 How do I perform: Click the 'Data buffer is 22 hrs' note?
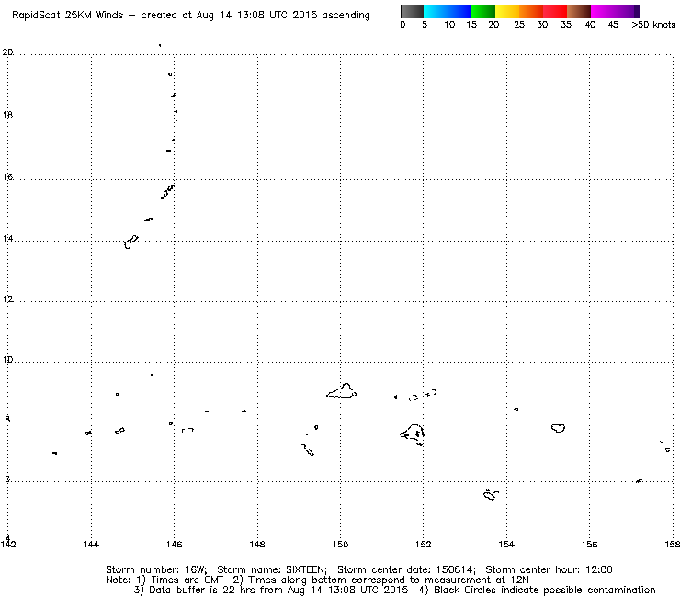coord(194,590)
